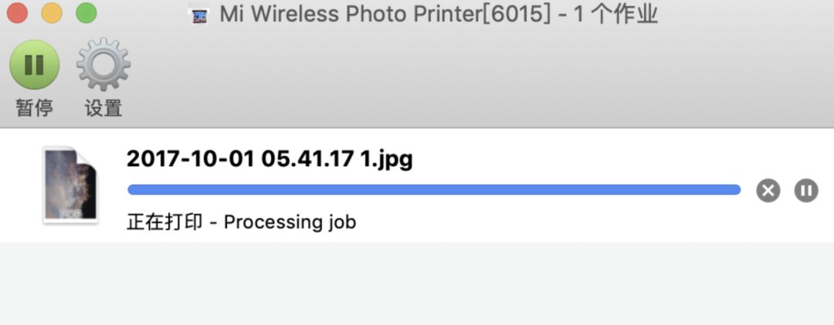Click the 设置 label under the gear icon

click(x=103, y=108)
